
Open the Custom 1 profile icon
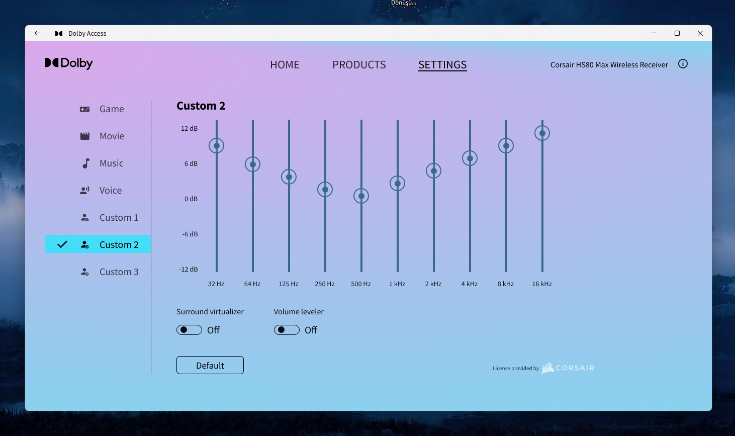[85, 218]
